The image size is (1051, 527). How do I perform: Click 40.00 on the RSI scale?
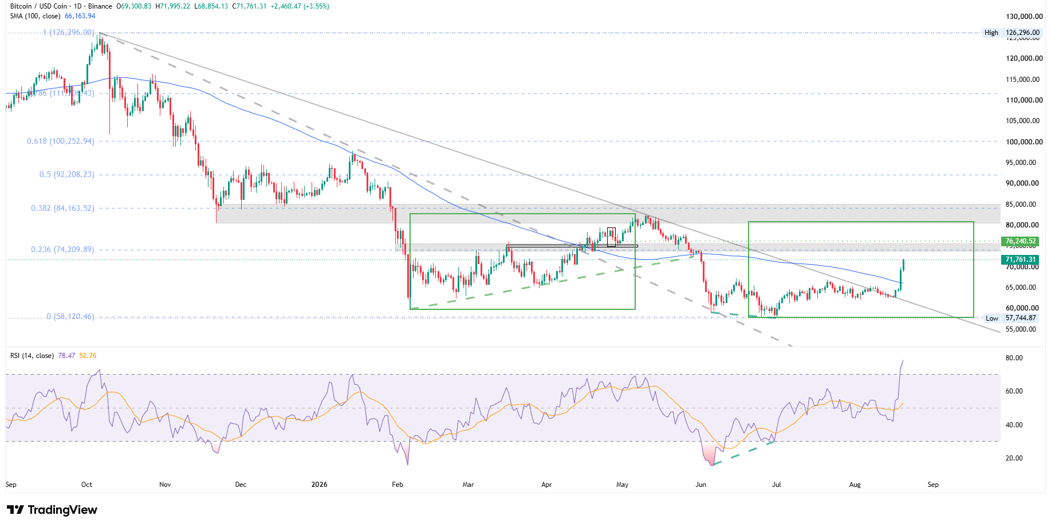(x=1014, y=425)
